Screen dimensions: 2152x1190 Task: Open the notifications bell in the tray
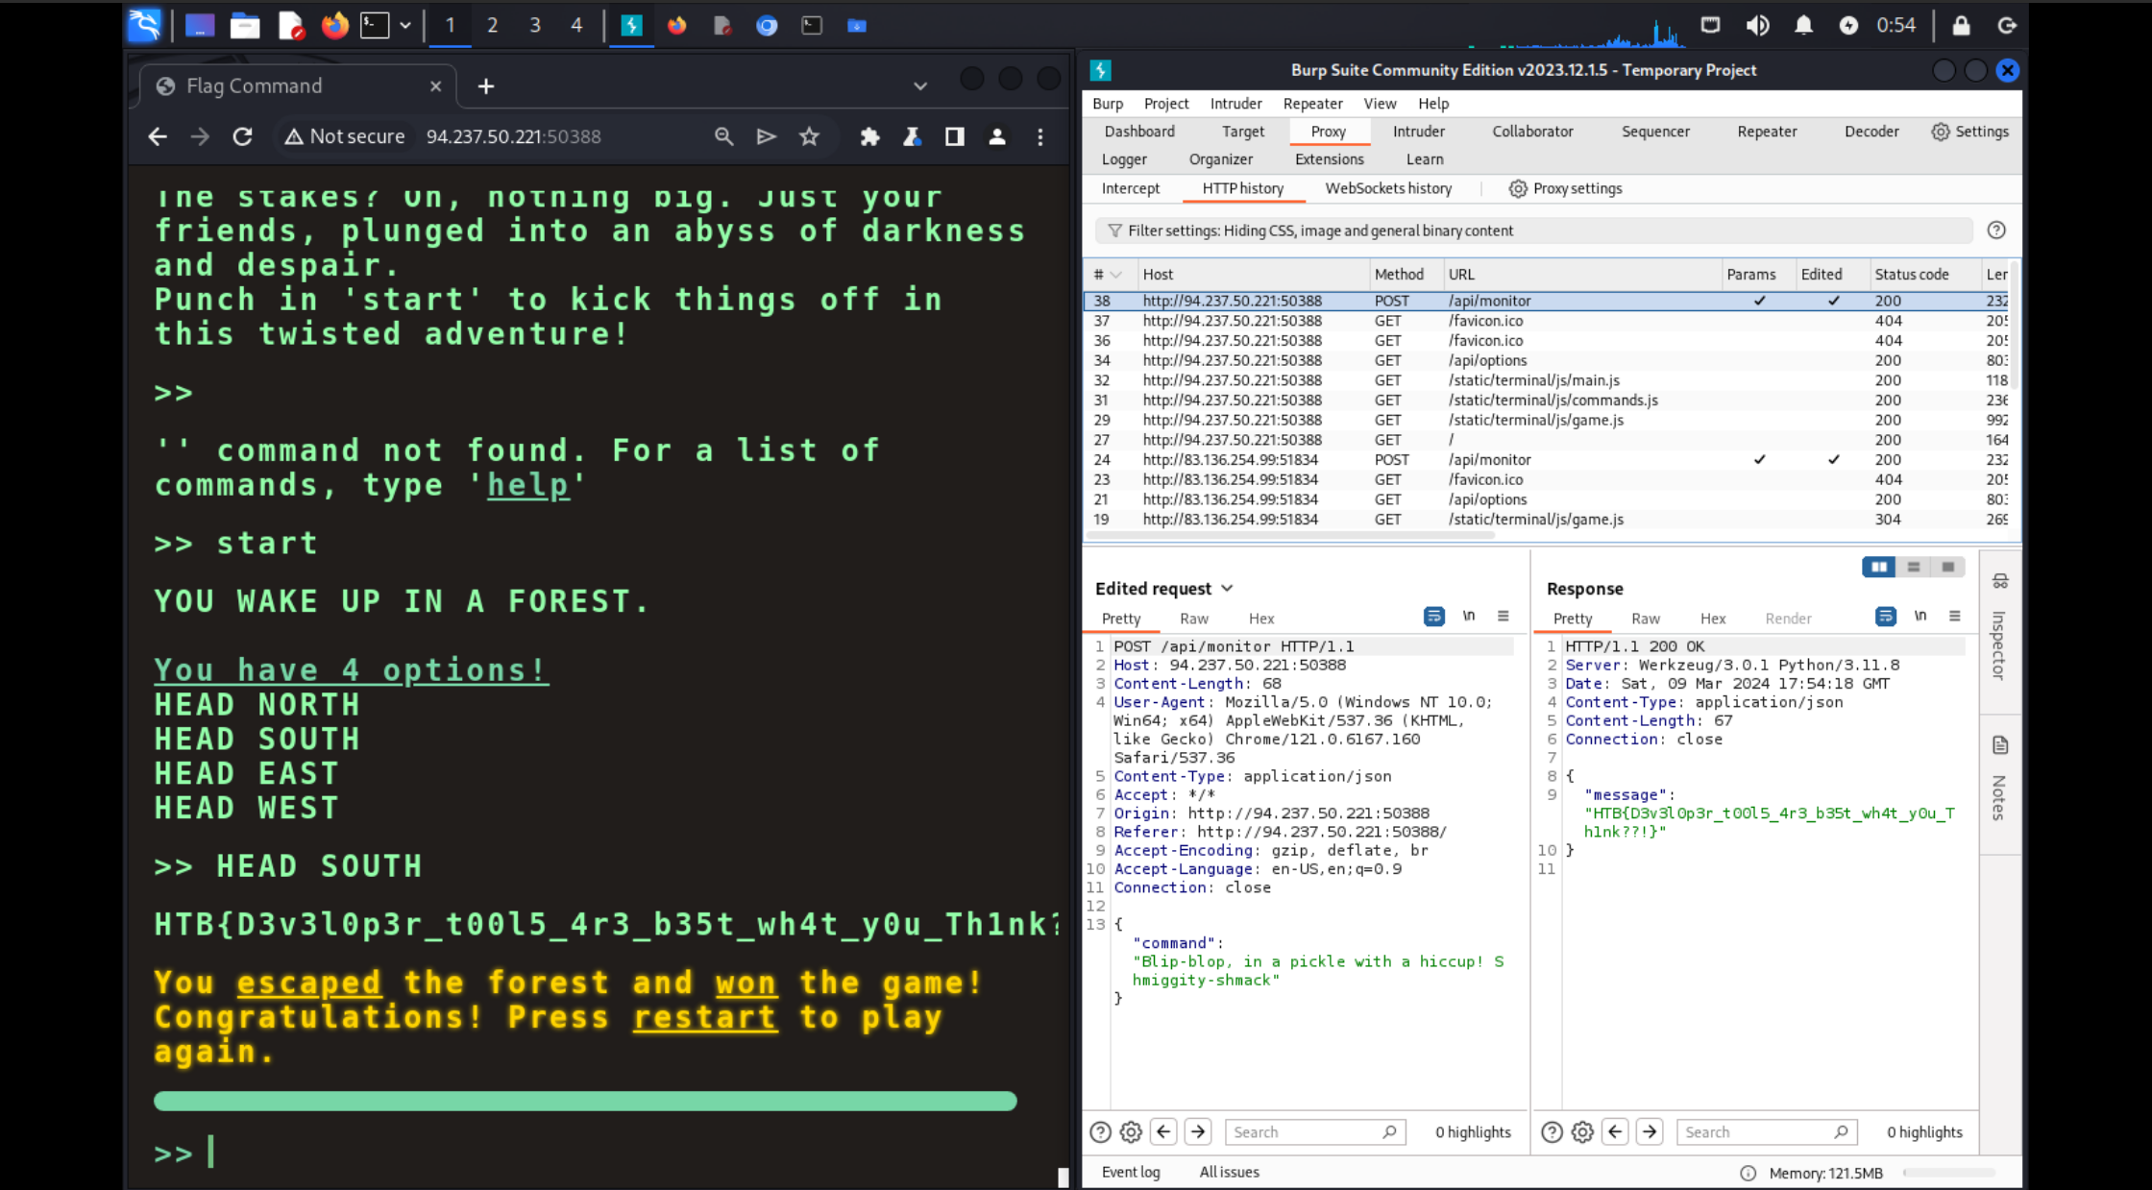click(1803, 26)
